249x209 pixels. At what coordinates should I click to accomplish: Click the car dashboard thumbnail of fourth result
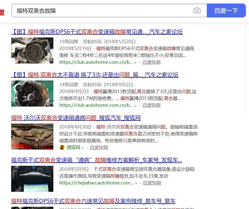pos(32,179)
